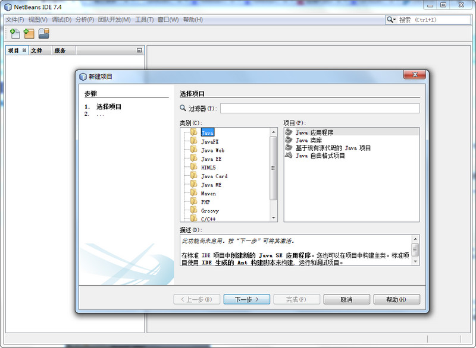This screenshot has width=476, height=348.
Task: Open the 窗口(W) menu
Action: [x=168, y=20]
